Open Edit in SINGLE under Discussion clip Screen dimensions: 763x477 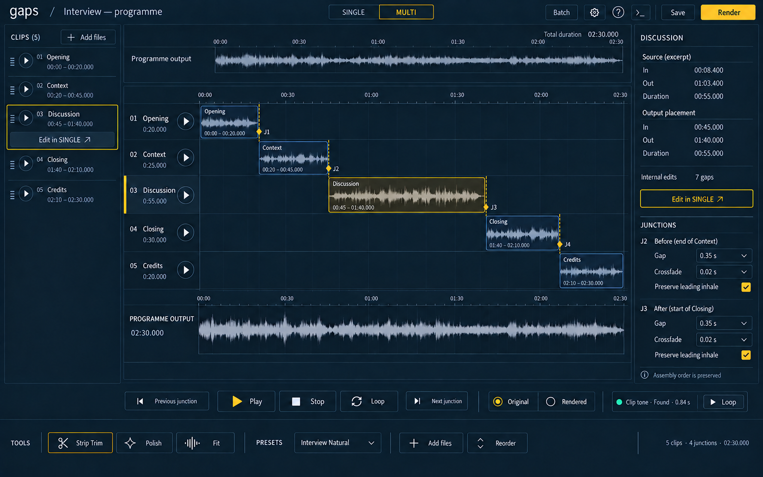click(x=63, y=140)
